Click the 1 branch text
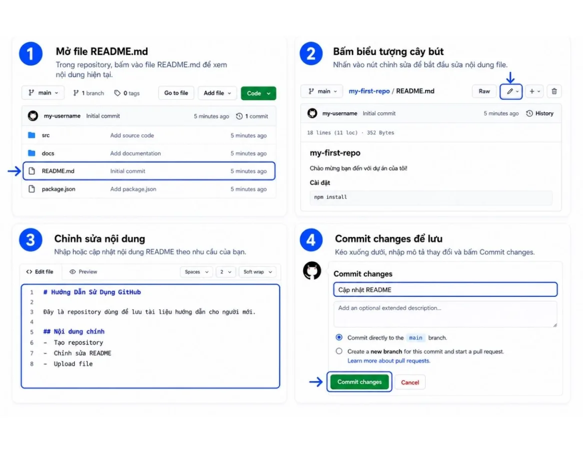Screen dimensions: 583x449 coord(92,93)
